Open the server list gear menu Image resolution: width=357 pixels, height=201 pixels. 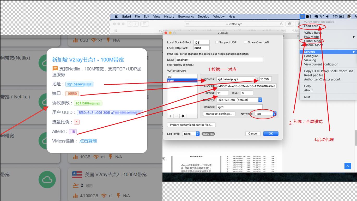pyautogui.click(x=183, y=116)
